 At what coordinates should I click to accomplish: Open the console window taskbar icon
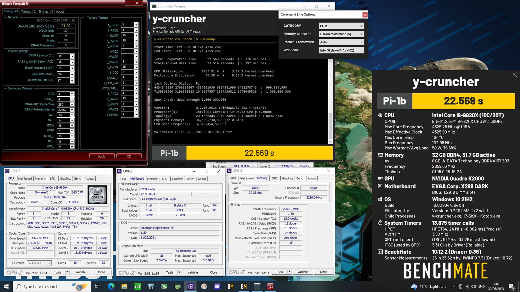click(257, 286)
